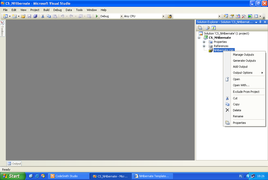
Task: Open the Debug configuration dropdown
Action: click(x=121, y=16)
